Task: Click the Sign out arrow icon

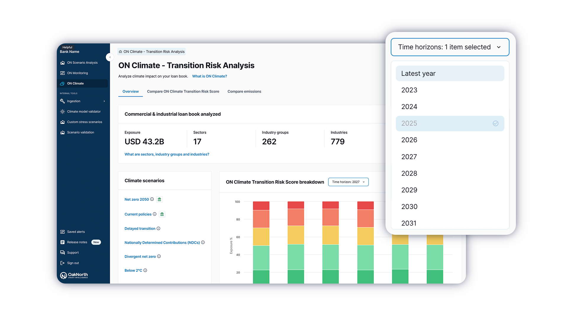Action: (x=62, y=263)
